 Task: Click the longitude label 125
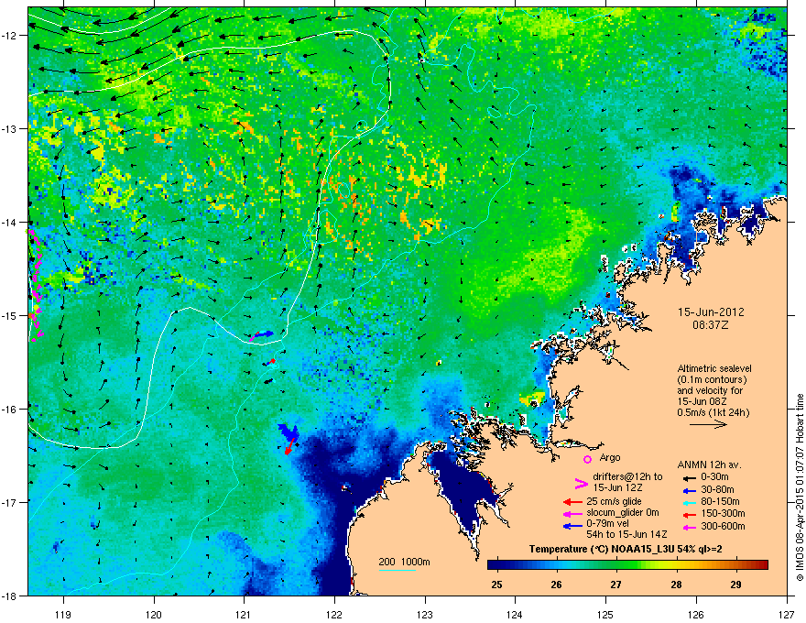point(605,614)
